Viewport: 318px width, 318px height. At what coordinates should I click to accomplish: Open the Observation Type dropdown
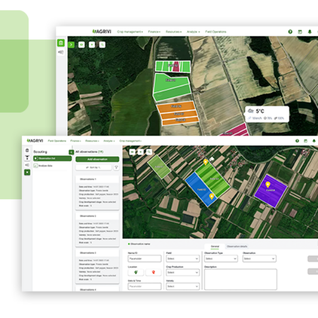[x=221, y=258]
